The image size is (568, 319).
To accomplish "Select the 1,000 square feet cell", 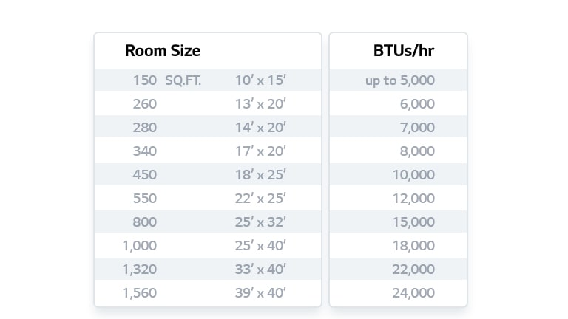I will [140, 246].
